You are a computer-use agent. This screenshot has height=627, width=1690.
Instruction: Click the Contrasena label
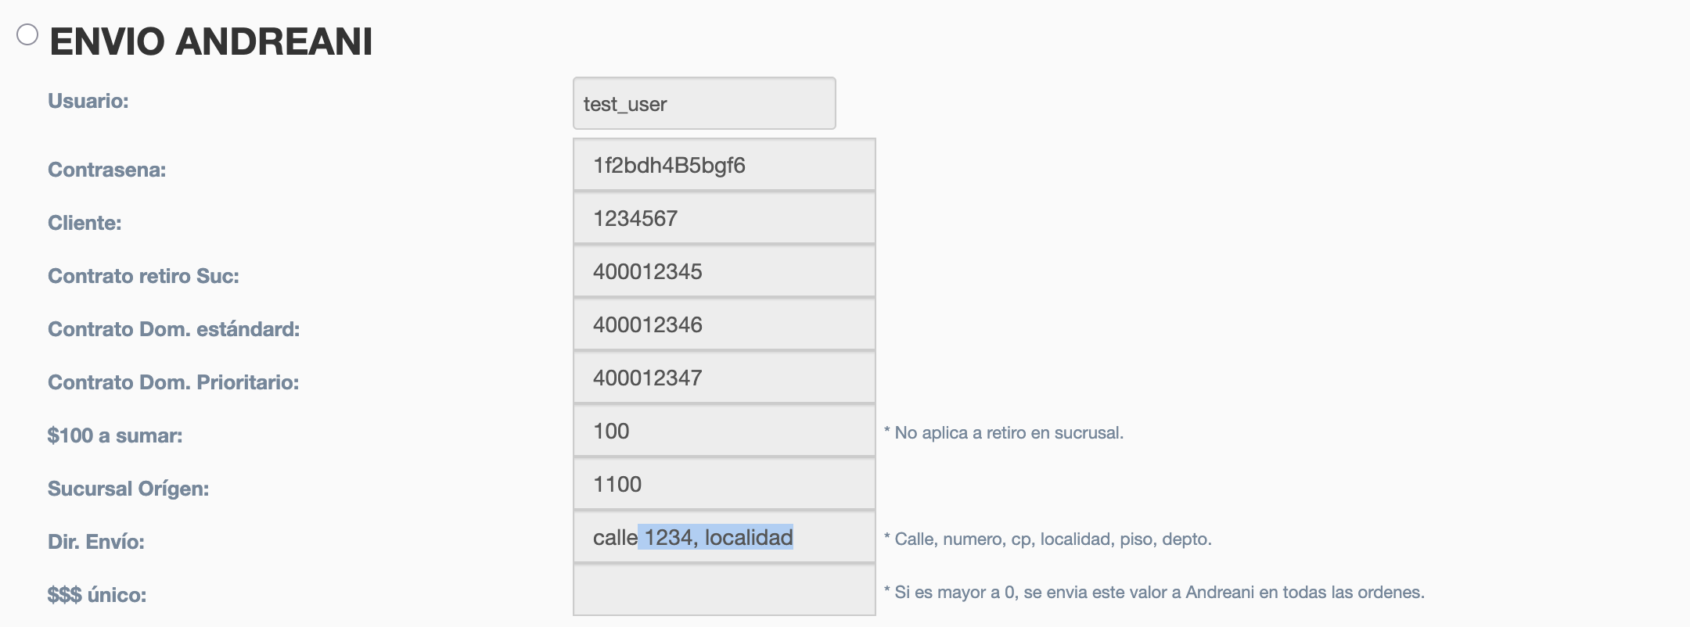click(x=106, y=170)
